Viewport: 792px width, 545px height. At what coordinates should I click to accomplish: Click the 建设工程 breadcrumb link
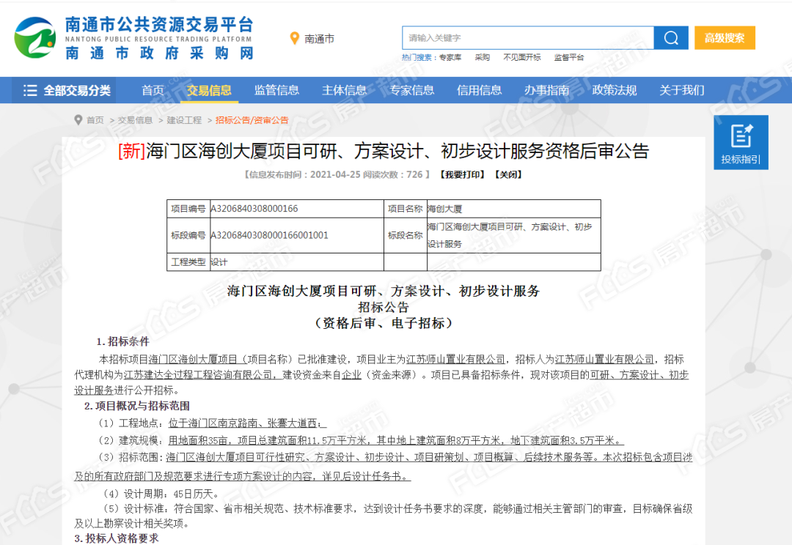(x=184, y=120)
